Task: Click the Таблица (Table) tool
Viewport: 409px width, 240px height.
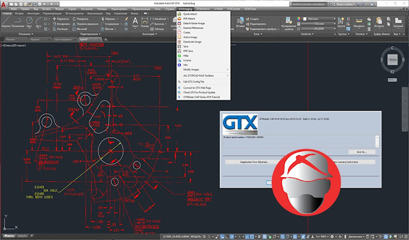Action: pyautogui.click(x=157, y=29)
